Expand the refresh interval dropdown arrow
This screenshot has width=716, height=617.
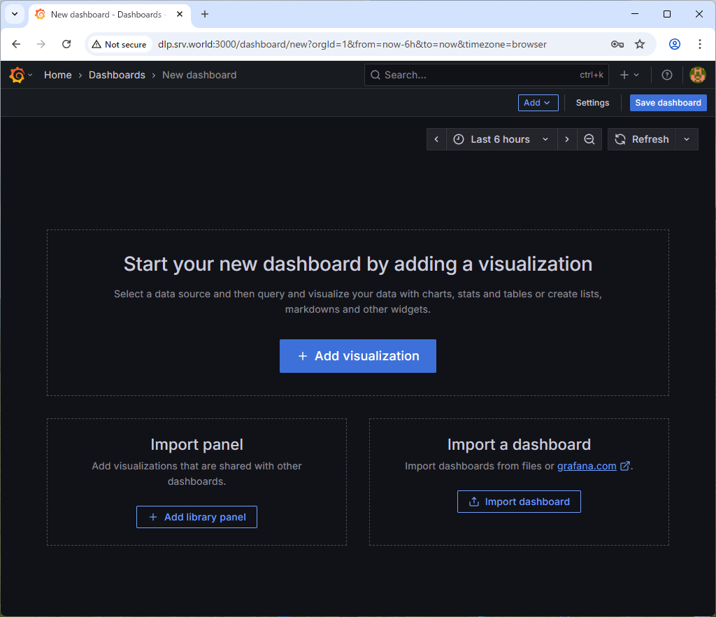click(x=687, y=139)
